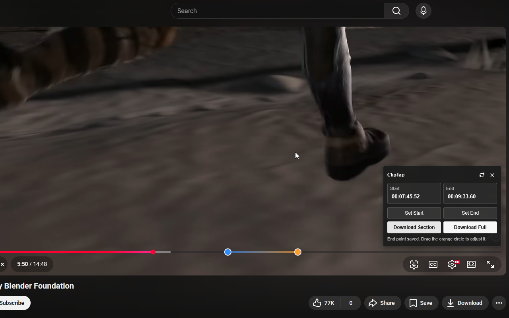Save video to a playlist
509x318 pixels.
point(421,303)
